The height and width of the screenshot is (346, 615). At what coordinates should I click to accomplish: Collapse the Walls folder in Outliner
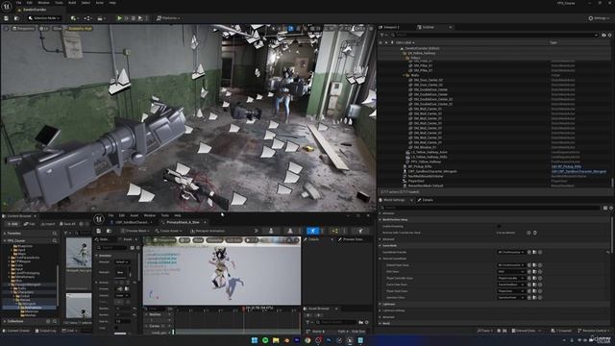pos(404,75)
